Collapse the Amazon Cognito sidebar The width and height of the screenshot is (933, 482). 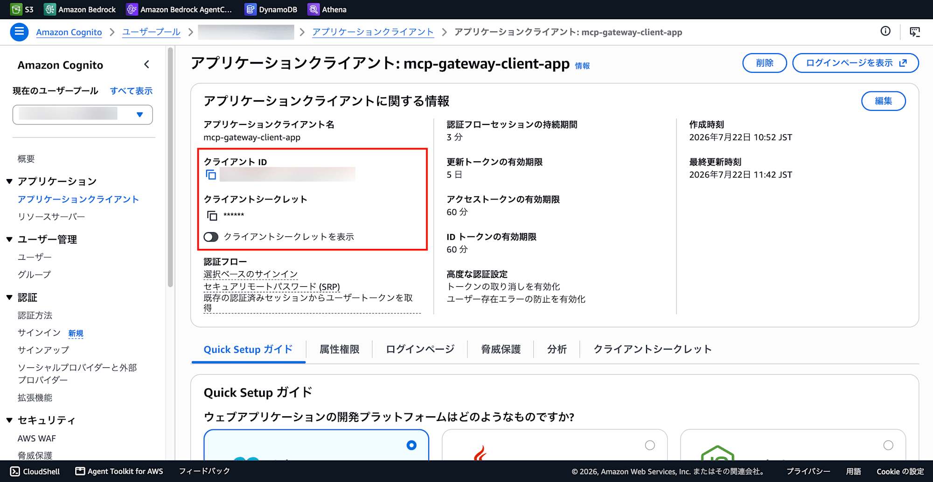click(x=146, y=65)
